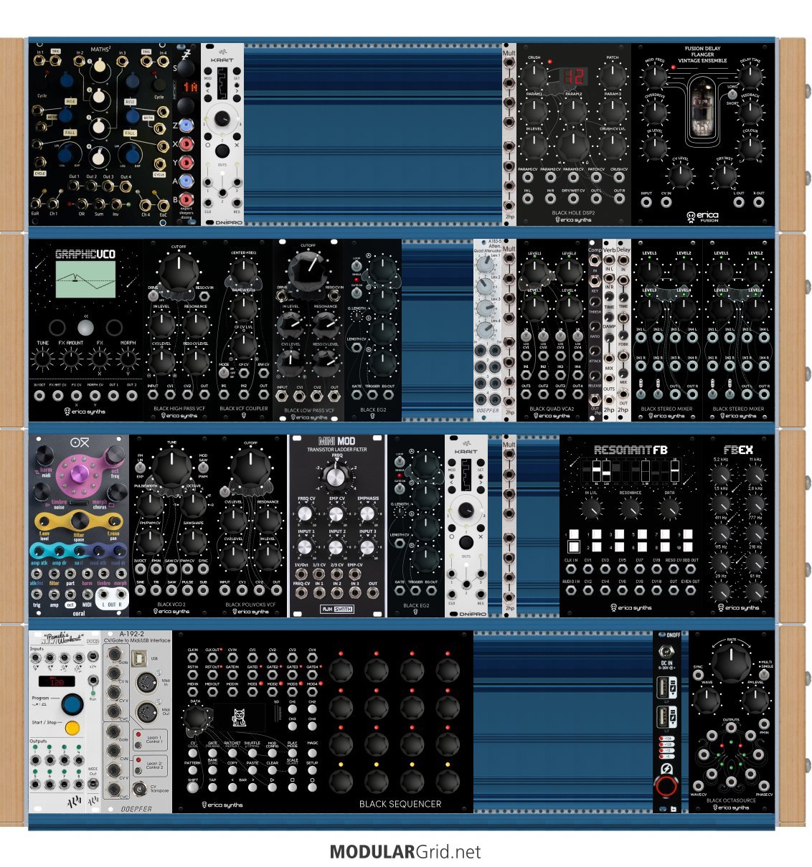Click the 'RESONANT FB' title text
Screen dimensions: 812x867
631,450
